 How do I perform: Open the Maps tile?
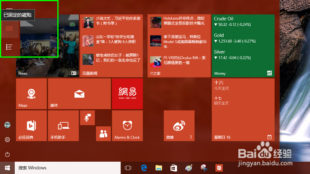click(x=31, y=94)
